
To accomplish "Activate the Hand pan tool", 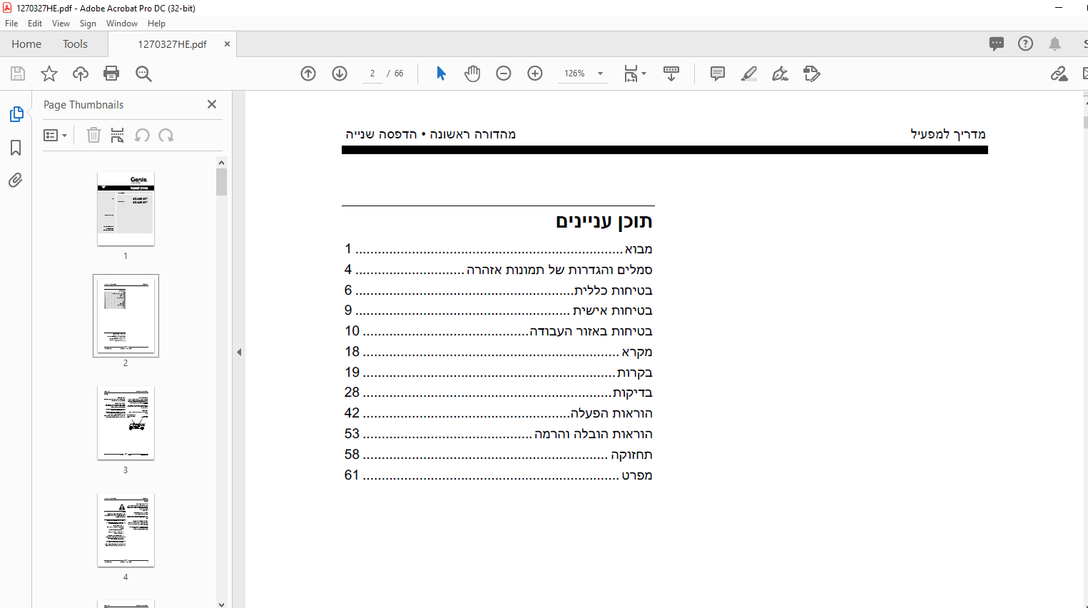I will click(x=472, y=74).
